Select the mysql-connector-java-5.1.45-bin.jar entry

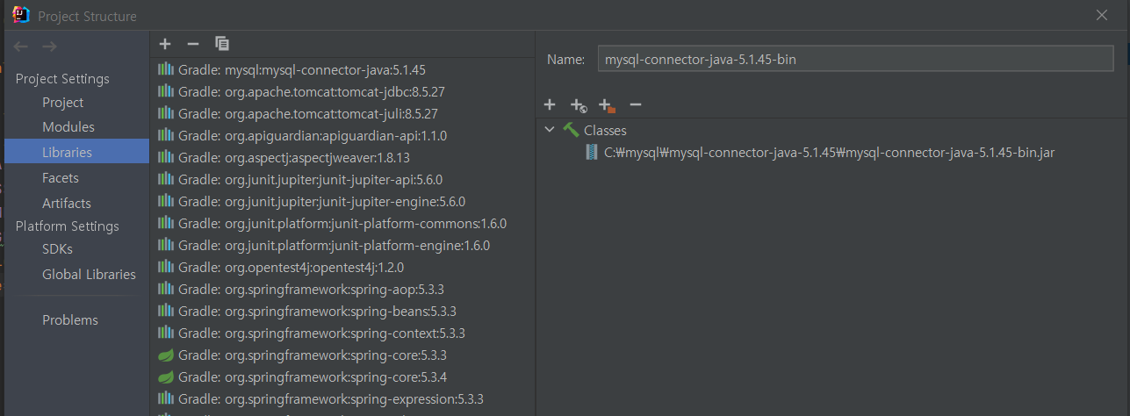click(820, 153)
